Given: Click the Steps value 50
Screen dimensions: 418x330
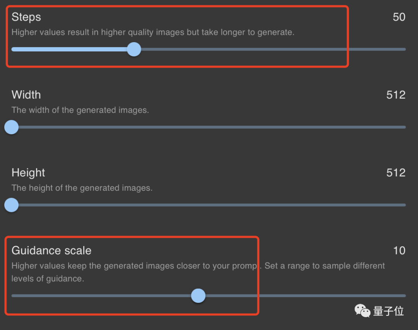Looking at the screenshot, I should pos(399,17).
